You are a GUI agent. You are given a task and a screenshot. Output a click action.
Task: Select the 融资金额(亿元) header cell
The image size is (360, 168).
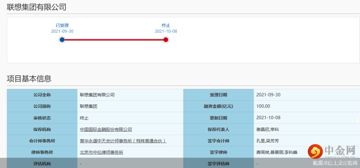[218, 106]
